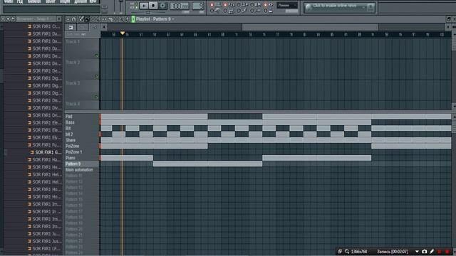
Task: Select the paint brush tool in Playlist toolbar
Action: [87, 19]
